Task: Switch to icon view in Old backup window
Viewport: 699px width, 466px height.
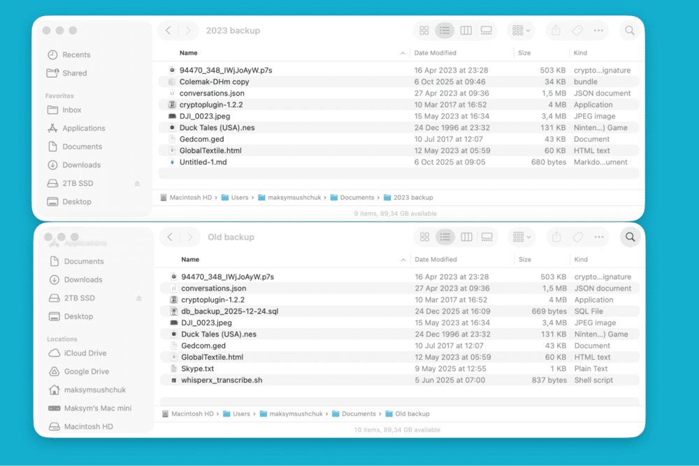Action: click(x=425, y=237)
